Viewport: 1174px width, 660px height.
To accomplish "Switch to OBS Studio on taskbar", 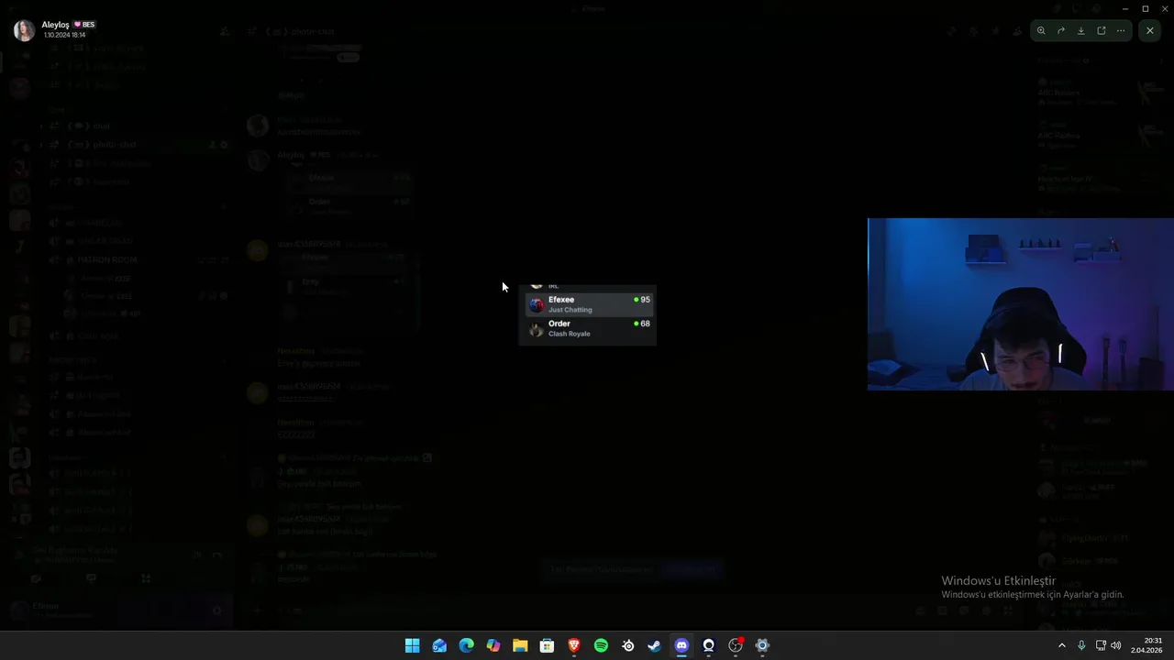I will [x=736, y=645].
